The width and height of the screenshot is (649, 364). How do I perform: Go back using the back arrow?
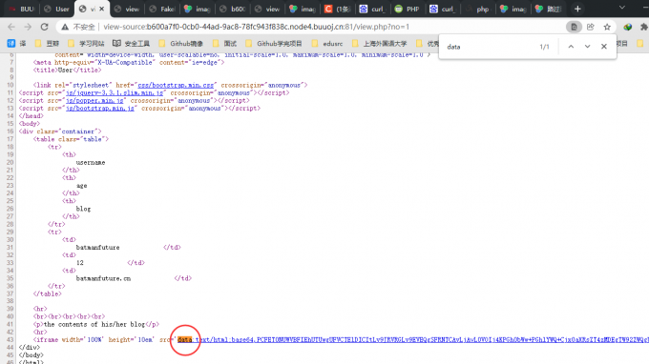pos(11,27)
